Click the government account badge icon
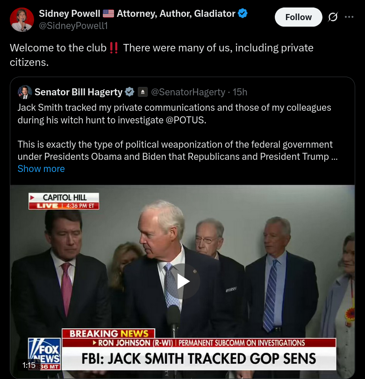365x379 pixels. click(143, 92)
